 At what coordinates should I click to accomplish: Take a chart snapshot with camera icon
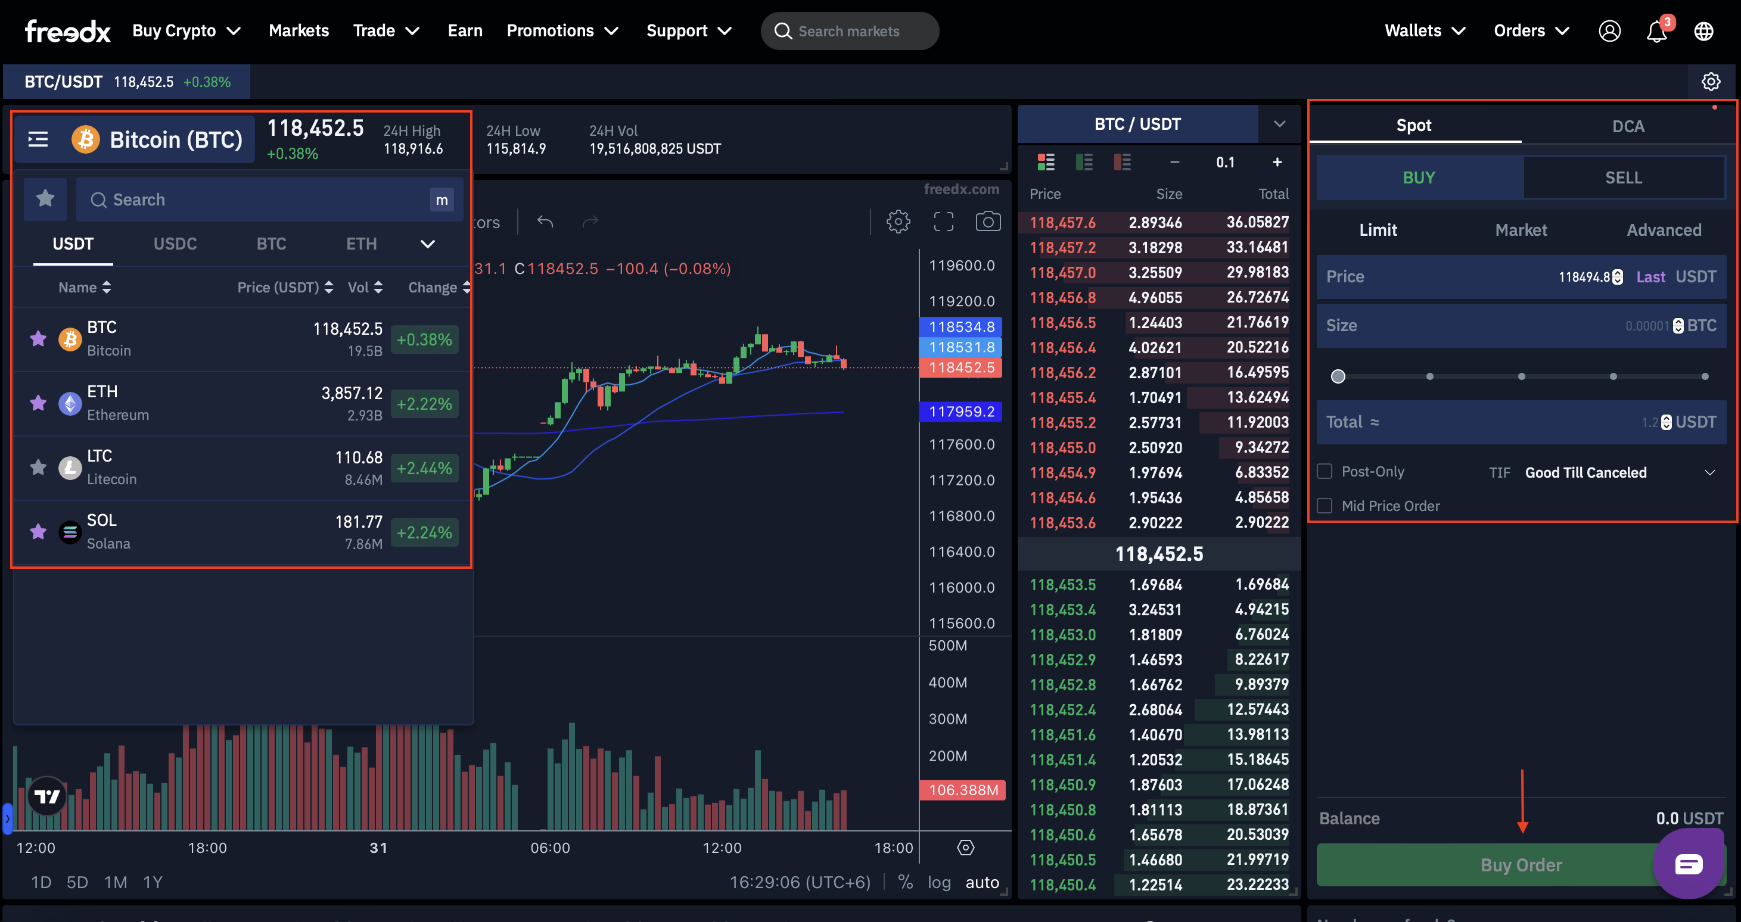pos(988,222)
